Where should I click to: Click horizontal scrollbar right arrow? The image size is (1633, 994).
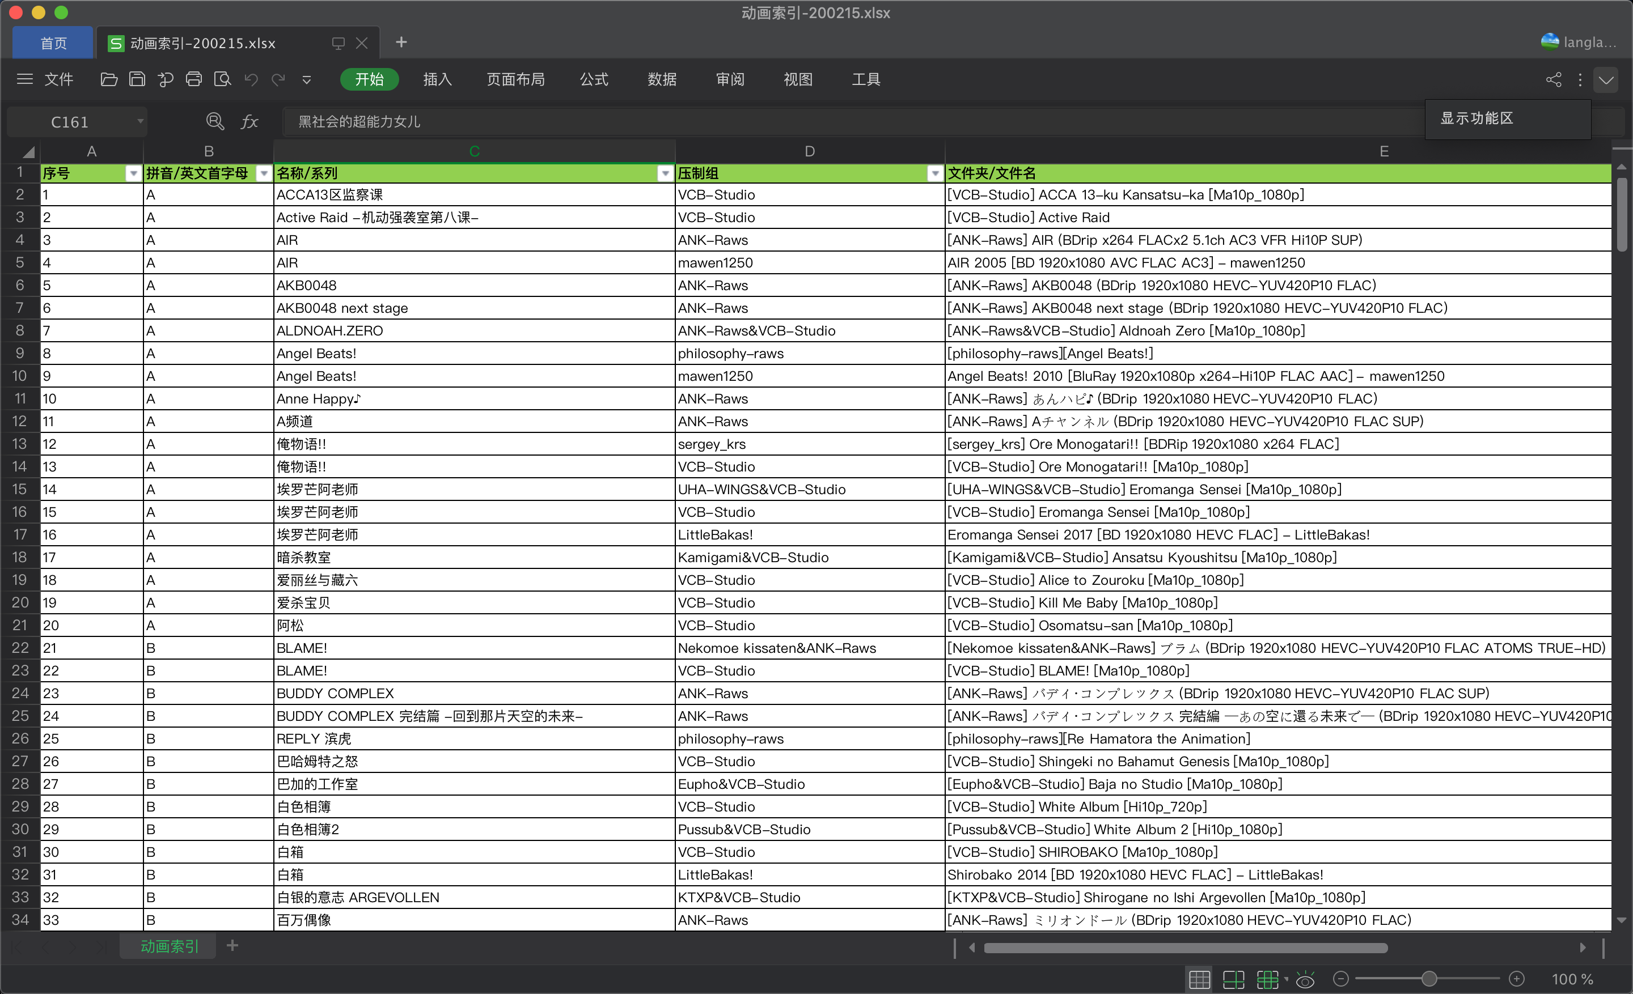[x=1583, y=948]
